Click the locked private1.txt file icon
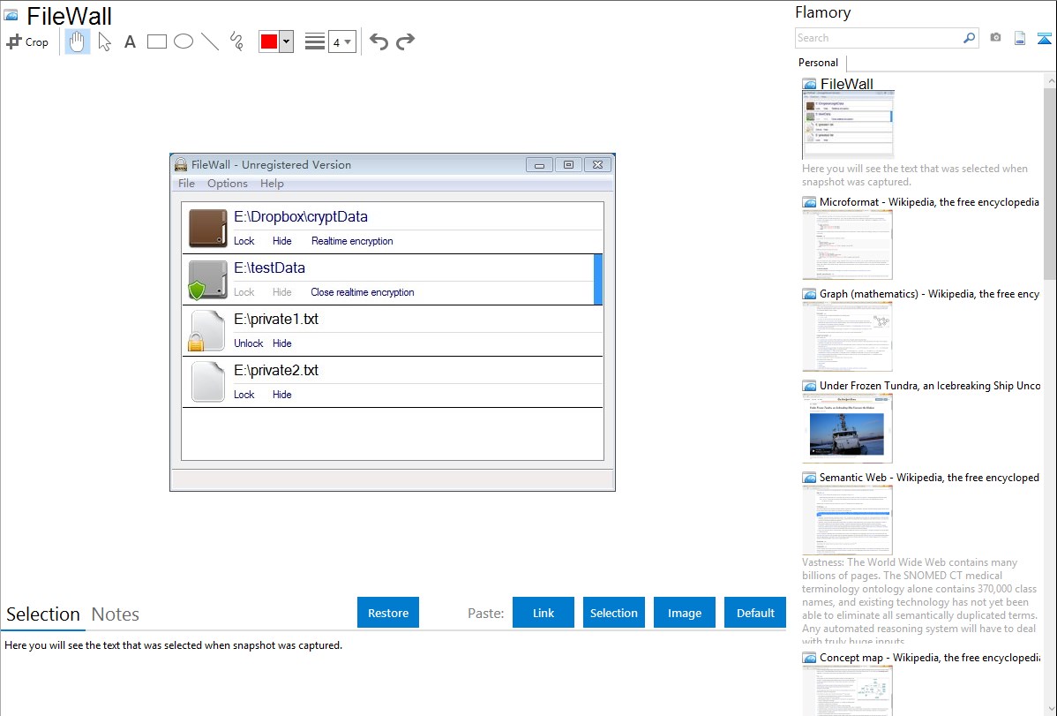1057x716 pixels. click(207, 331)
